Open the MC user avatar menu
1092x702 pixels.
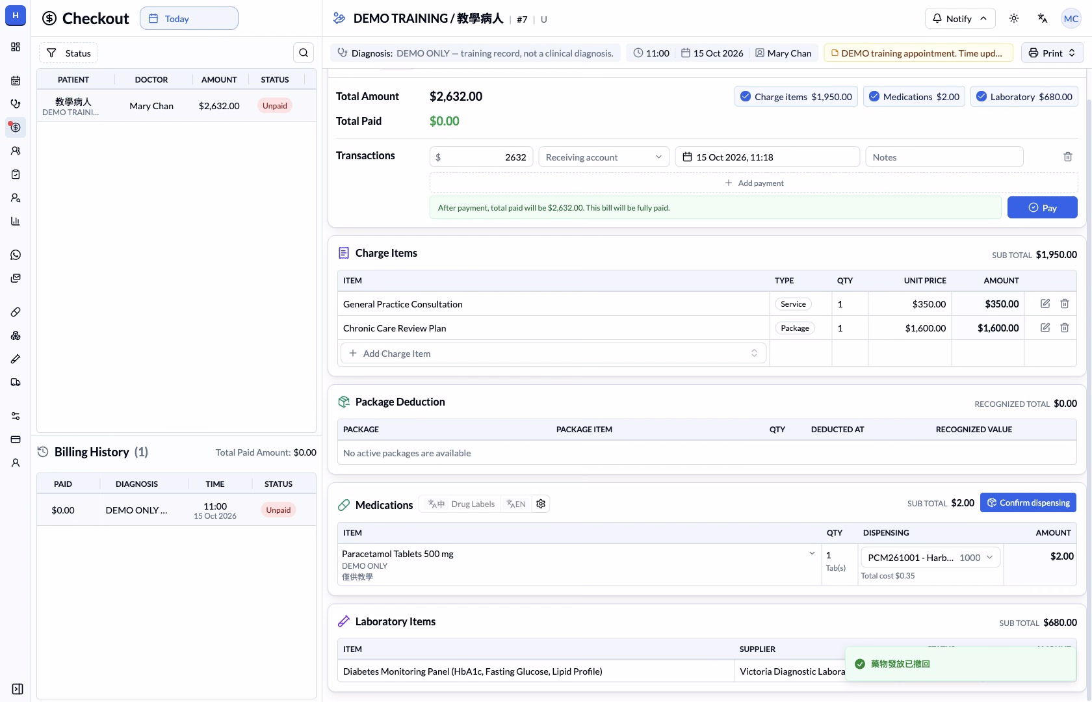click(1071, 18)
